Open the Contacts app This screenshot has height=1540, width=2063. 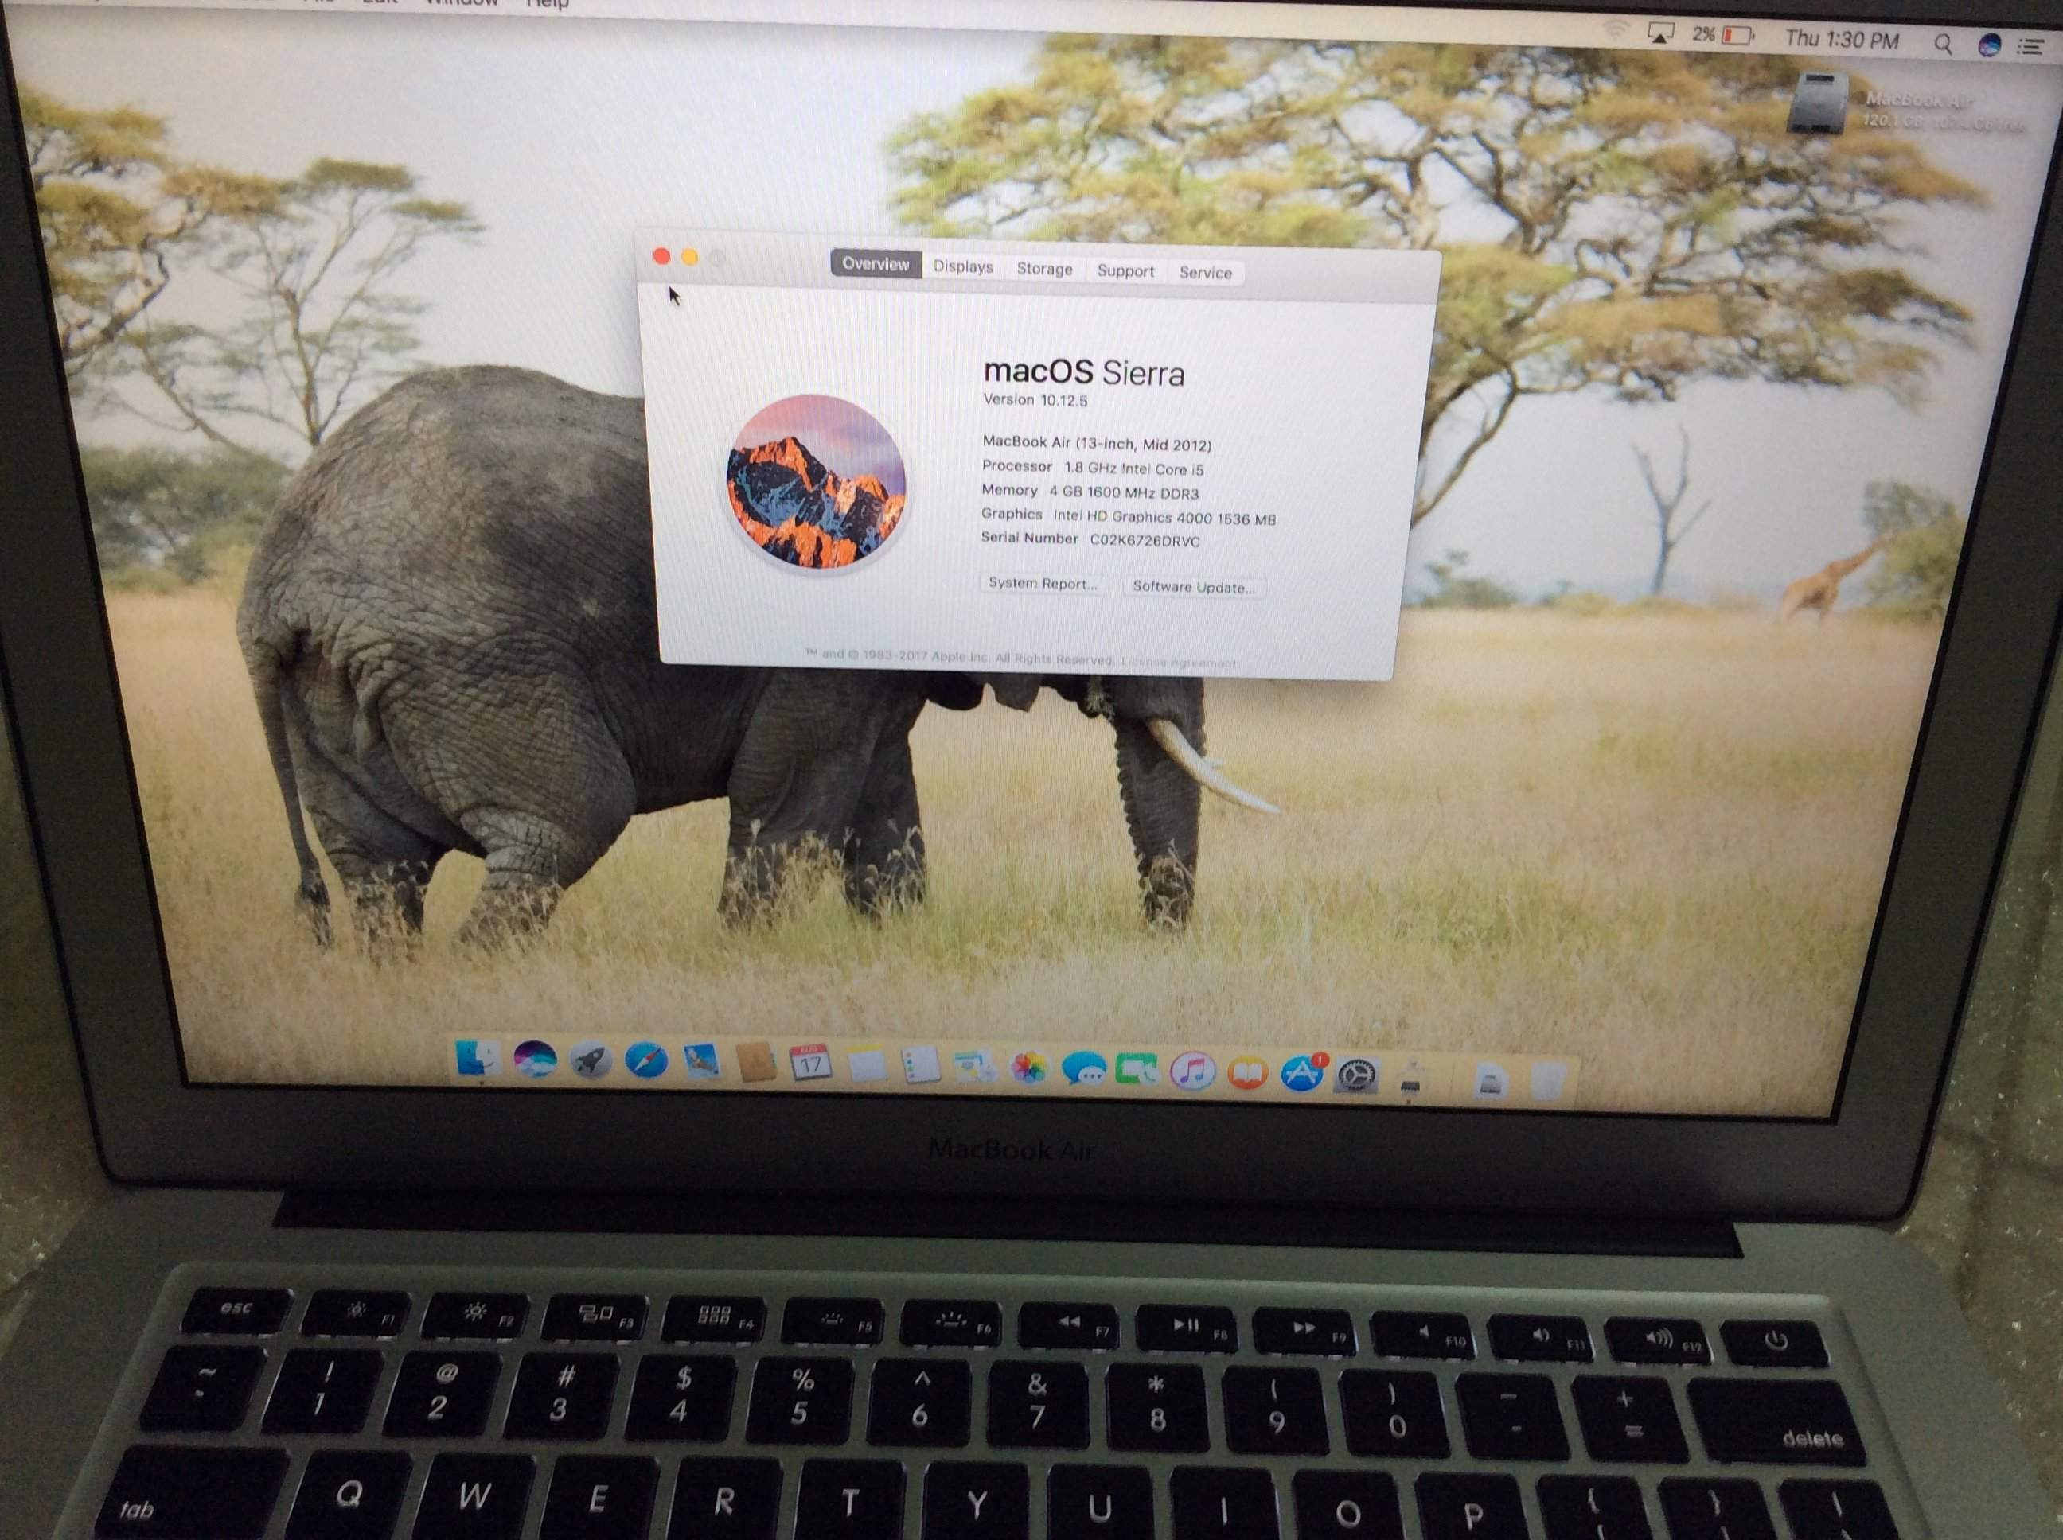755,1064
